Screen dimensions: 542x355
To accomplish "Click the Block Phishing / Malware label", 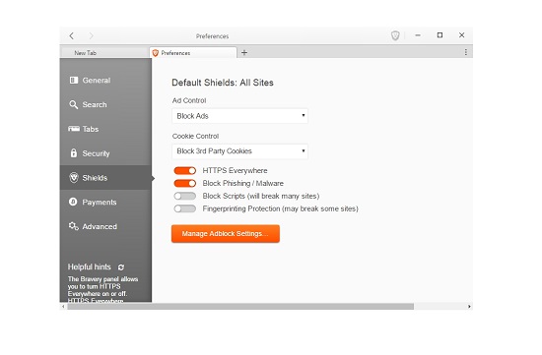I will (x=243, y=183).
